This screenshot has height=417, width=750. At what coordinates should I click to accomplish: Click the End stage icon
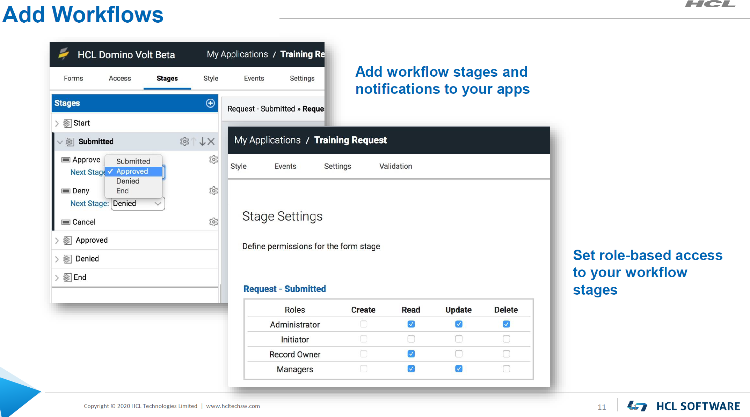67,277
